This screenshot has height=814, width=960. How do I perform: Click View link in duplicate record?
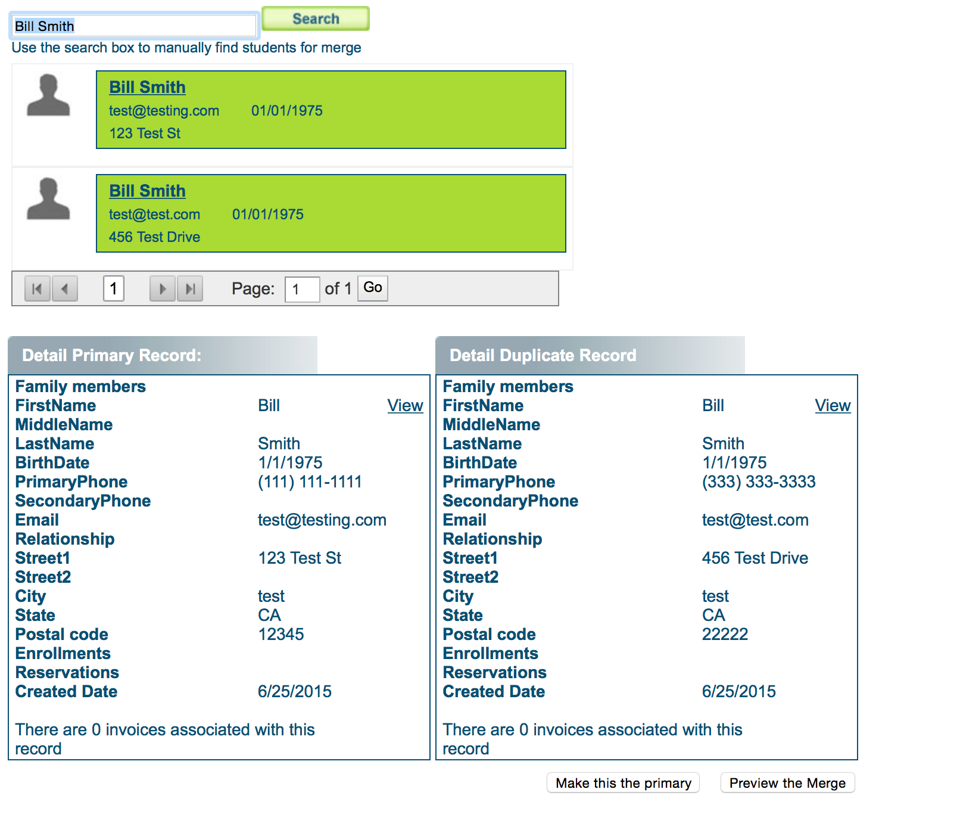(833, 406)
